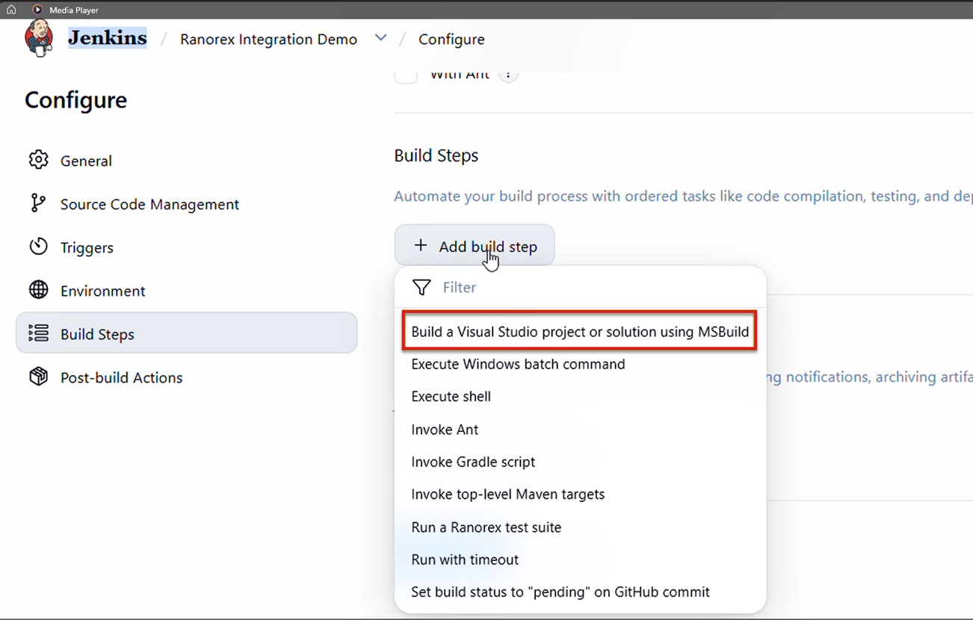The height and width of the screenshot is (620, 973).
Task: Go to Ranorex Integration Demo breadcrumb
Action: (268, 39)
